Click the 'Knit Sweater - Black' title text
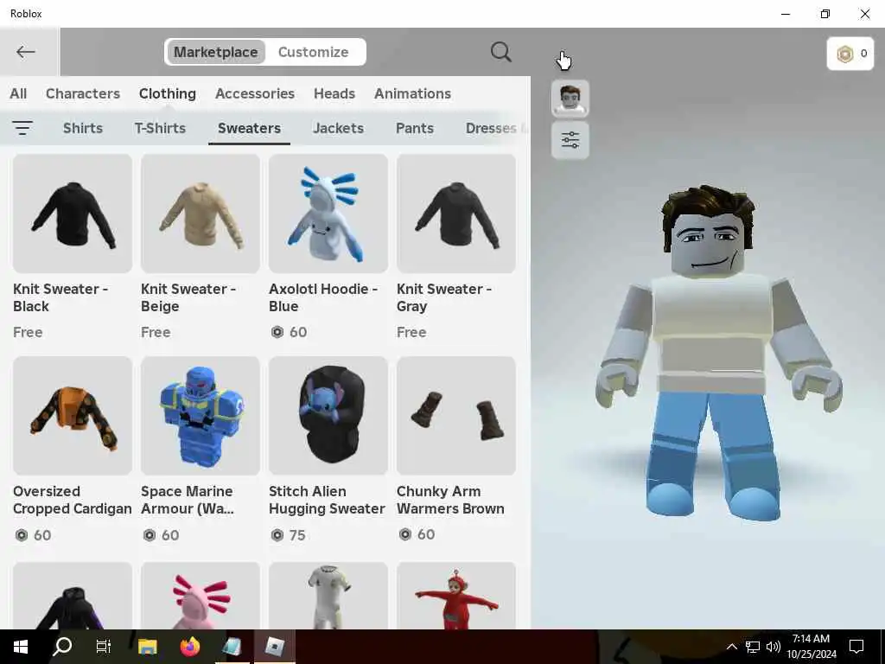The width and height of the screenshot is (885, 664). click(x=60, y=297)
